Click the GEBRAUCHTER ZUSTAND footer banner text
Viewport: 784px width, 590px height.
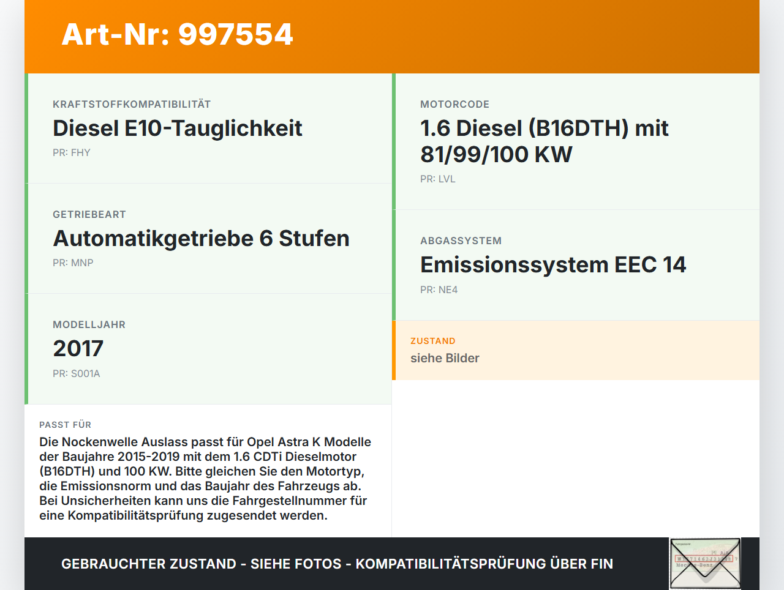(337, 564)
